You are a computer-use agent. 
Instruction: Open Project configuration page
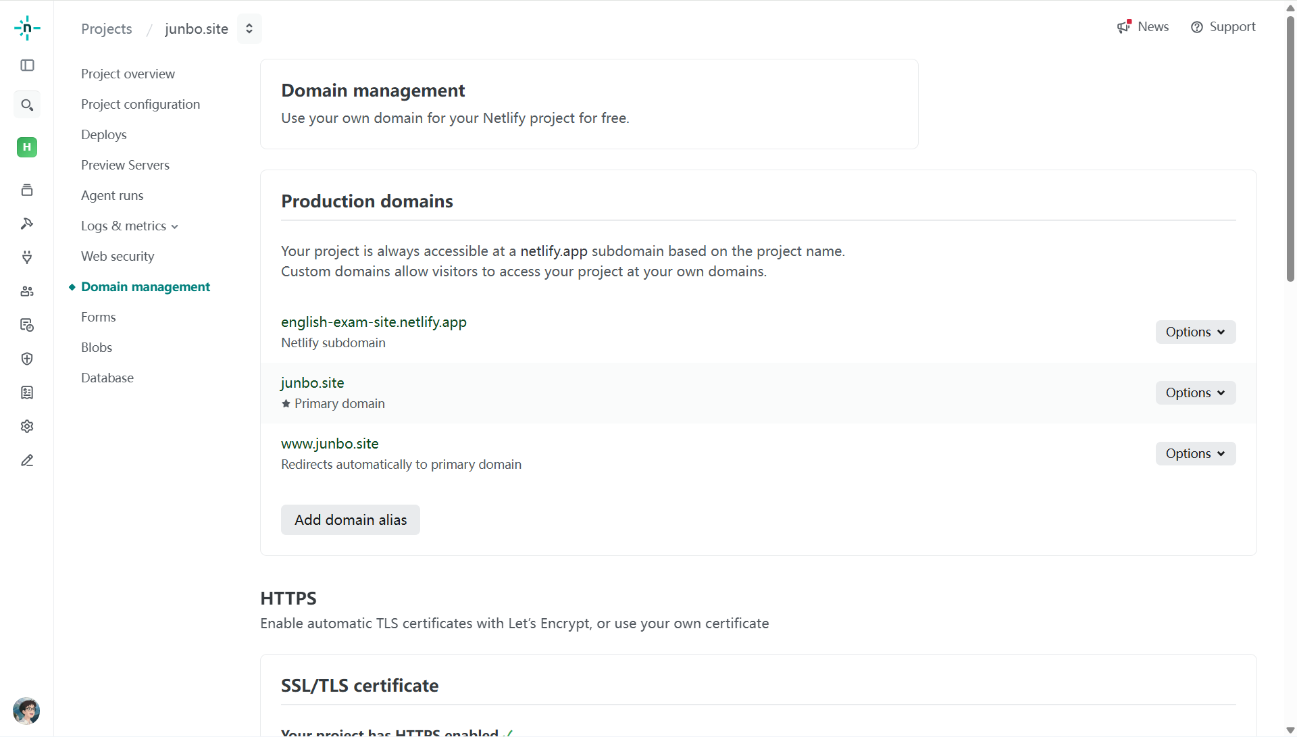(141, 104)
